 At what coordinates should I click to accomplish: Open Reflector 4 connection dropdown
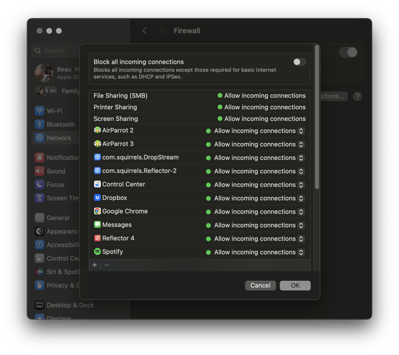[x=301, y=239]
